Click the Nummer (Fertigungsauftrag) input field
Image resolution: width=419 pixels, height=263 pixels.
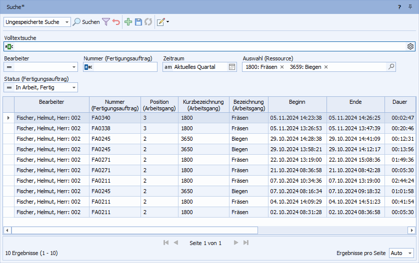(x=123, y=67)
